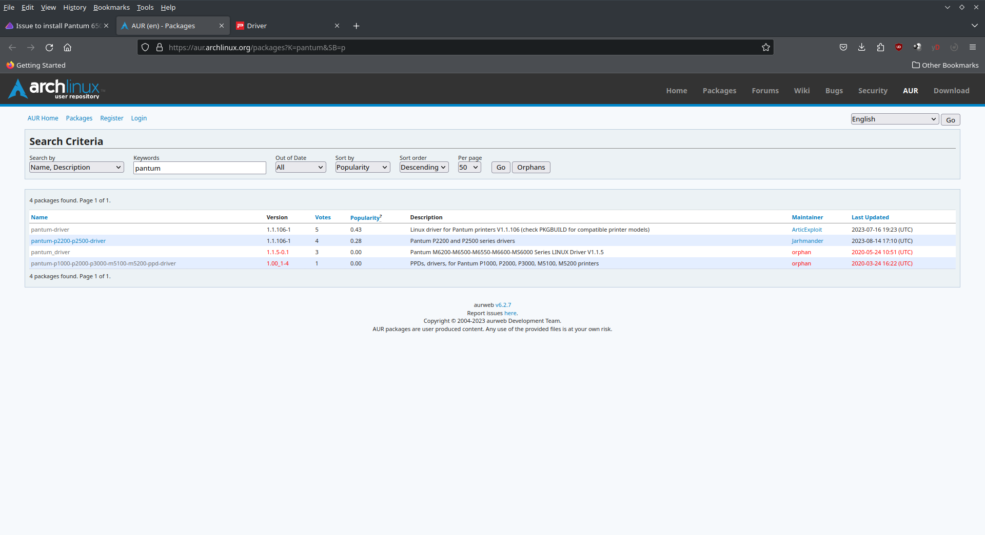985x535 pixels.
Task: Submit search with the Go button
Action: [501, 167]
